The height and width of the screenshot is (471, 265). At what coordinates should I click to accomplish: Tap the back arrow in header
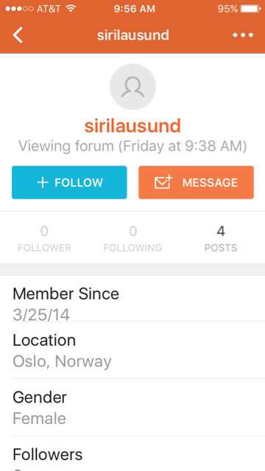(x=18, y=35)
